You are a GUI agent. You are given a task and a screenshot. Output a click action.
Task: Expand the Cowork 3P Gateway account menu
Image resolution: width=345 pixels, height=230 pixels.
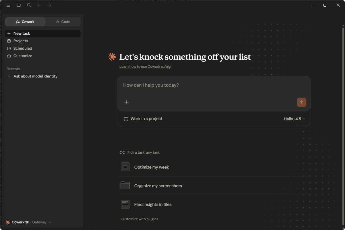pyautogui.click(x=28, y=222)
